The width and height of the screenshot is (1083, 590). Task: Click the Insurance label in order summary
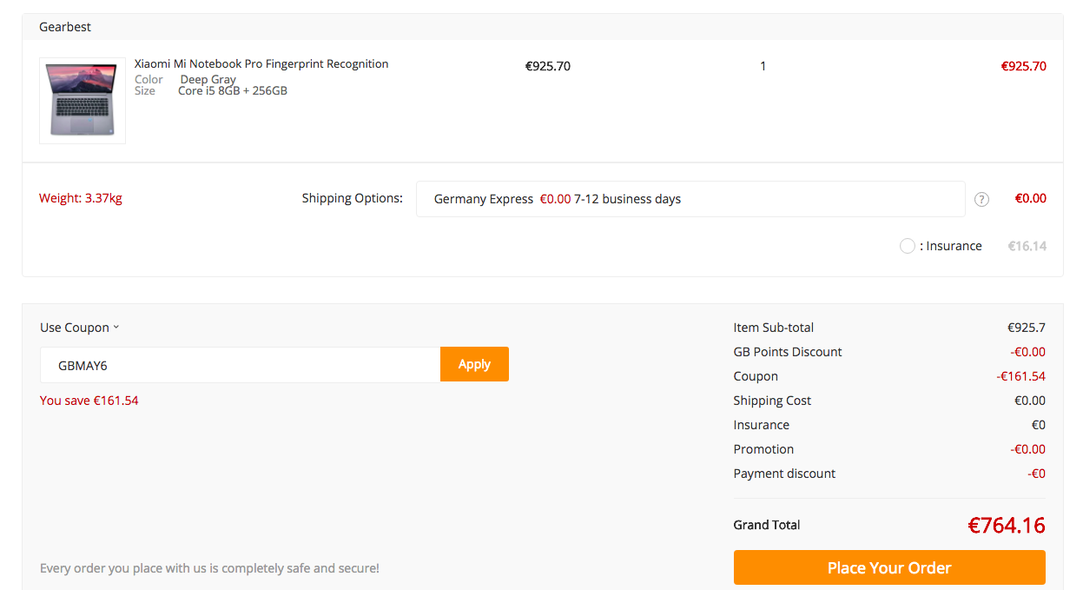762,425
